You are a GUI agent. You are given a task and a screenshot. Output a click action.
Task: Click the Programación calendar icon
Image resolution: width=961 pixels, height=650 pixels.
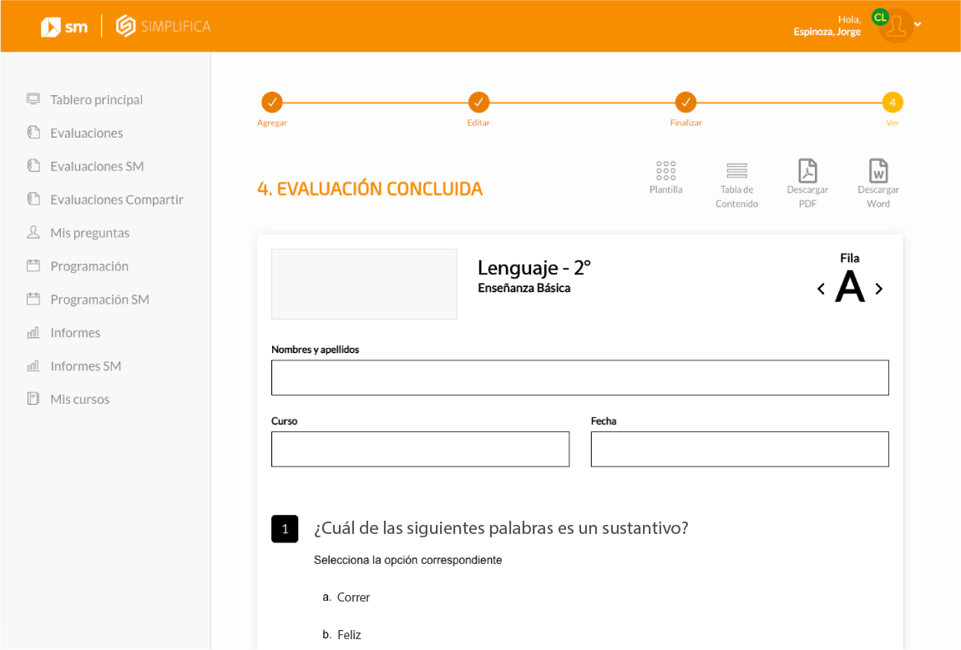click(x=33, y=265)
